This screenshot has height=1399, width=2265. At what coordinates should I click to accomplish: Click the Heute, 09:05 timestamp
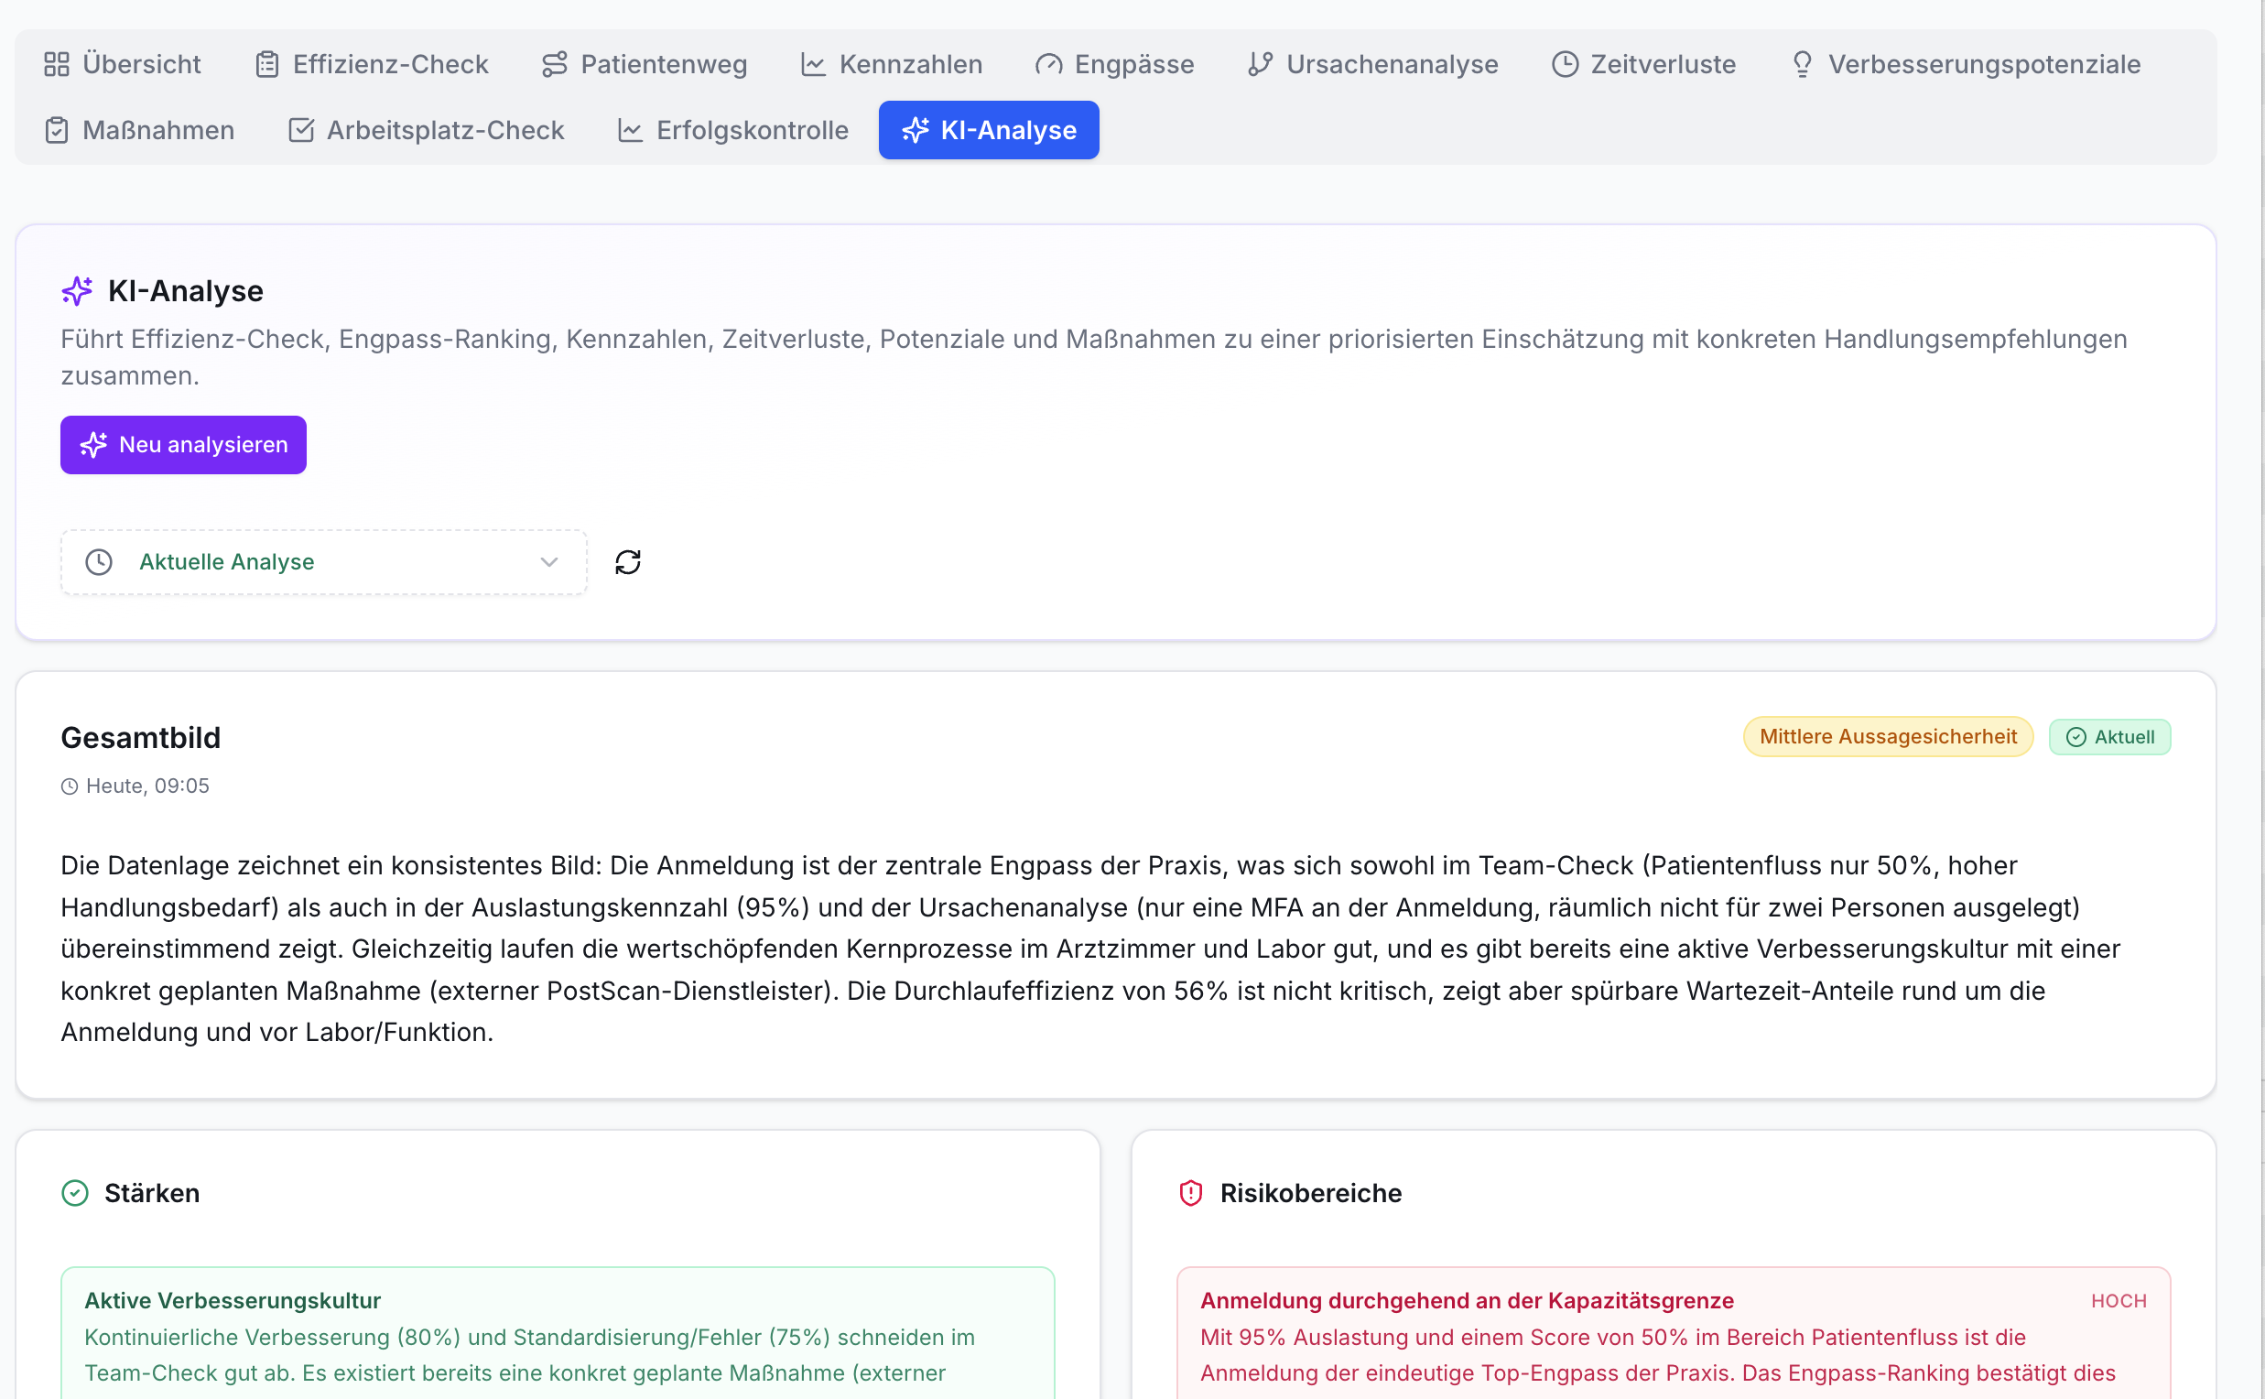(x=148, y=786)
